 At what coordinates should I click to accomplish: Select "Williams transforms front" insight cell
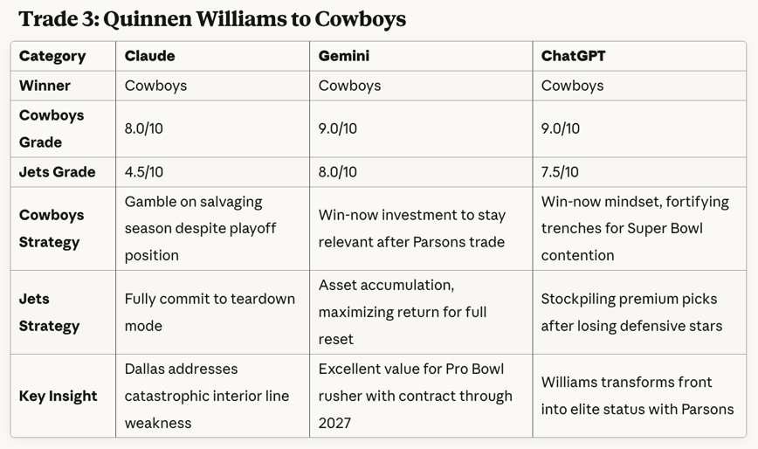637,396
